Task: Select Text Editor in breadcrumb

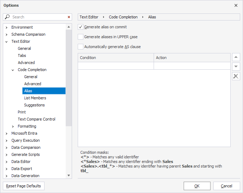Action: pos(89,17)
